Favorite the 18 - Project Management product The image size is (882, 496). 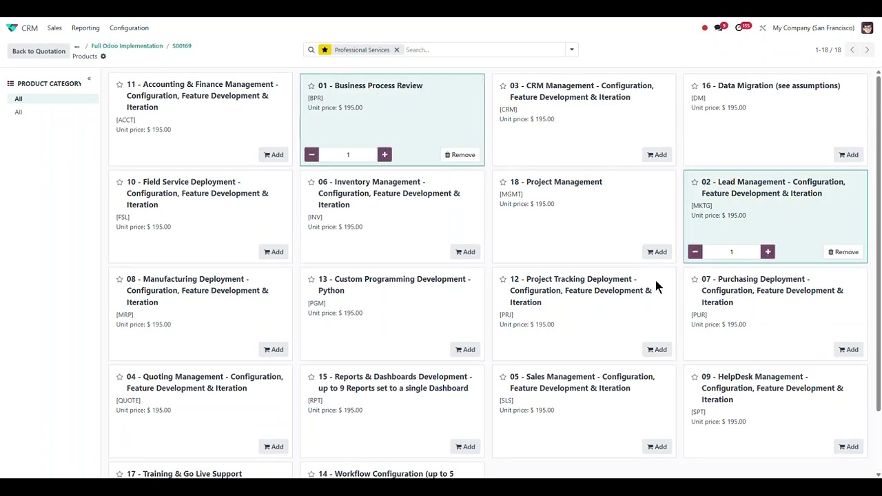coord(503,182)
